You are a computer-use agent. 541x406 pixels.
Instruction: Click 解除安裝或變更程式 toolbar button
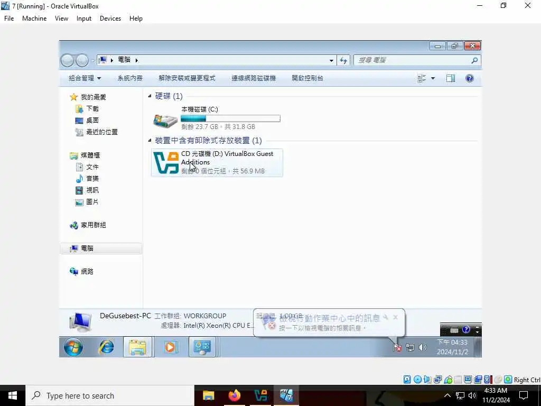click(187, 78)
